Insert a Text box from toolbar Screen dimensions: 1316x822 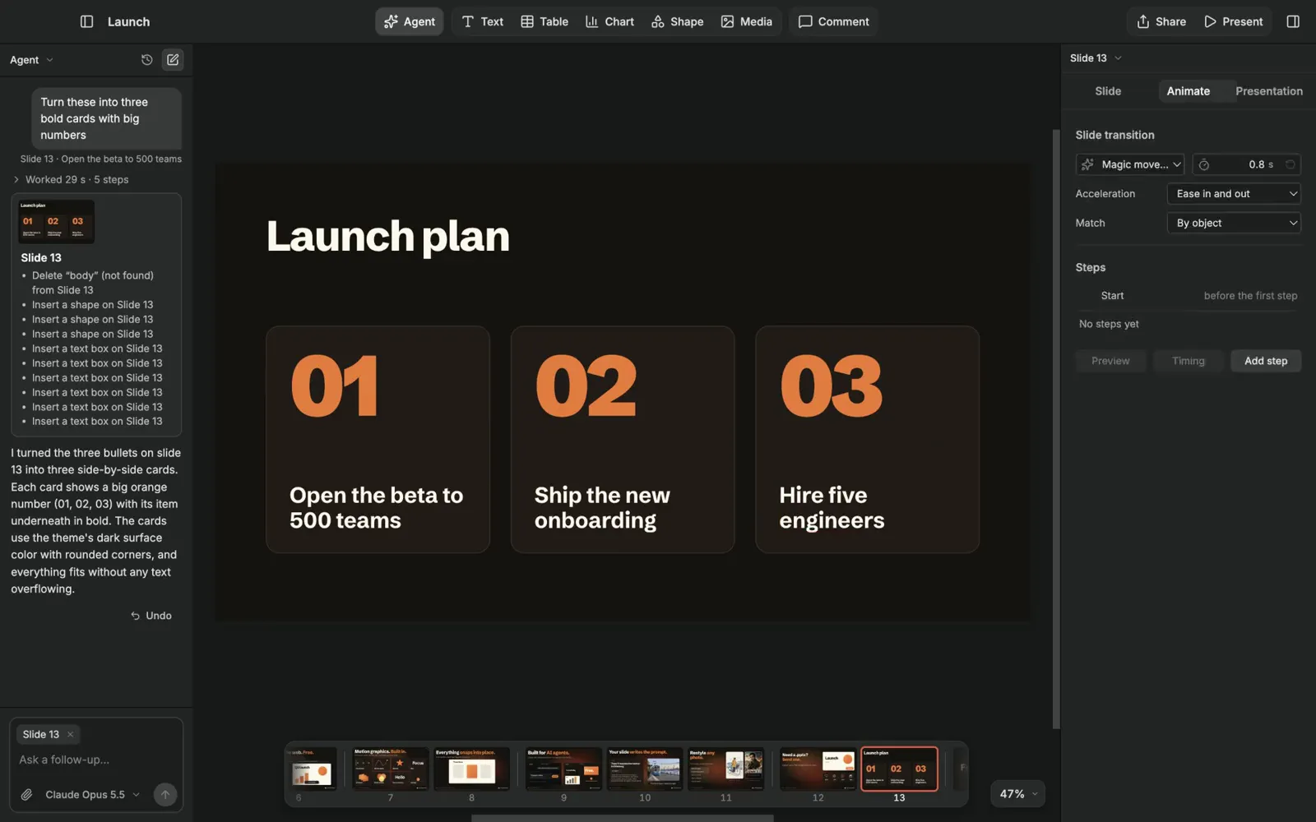(482, 21)
